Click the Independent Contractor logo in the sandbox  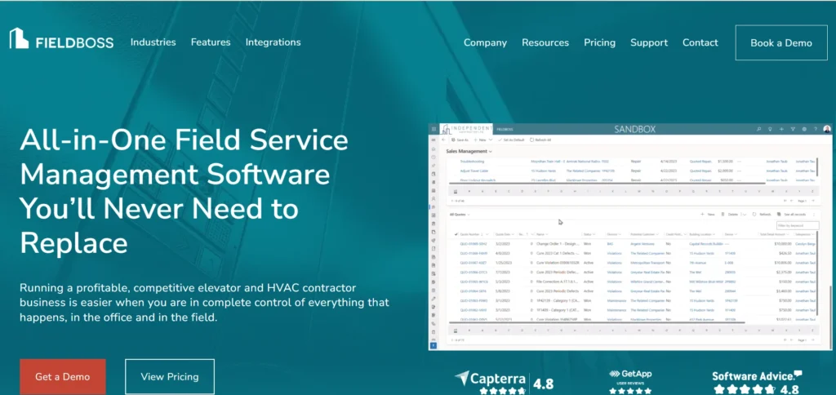pyautogui.click(x=466, y=129)
